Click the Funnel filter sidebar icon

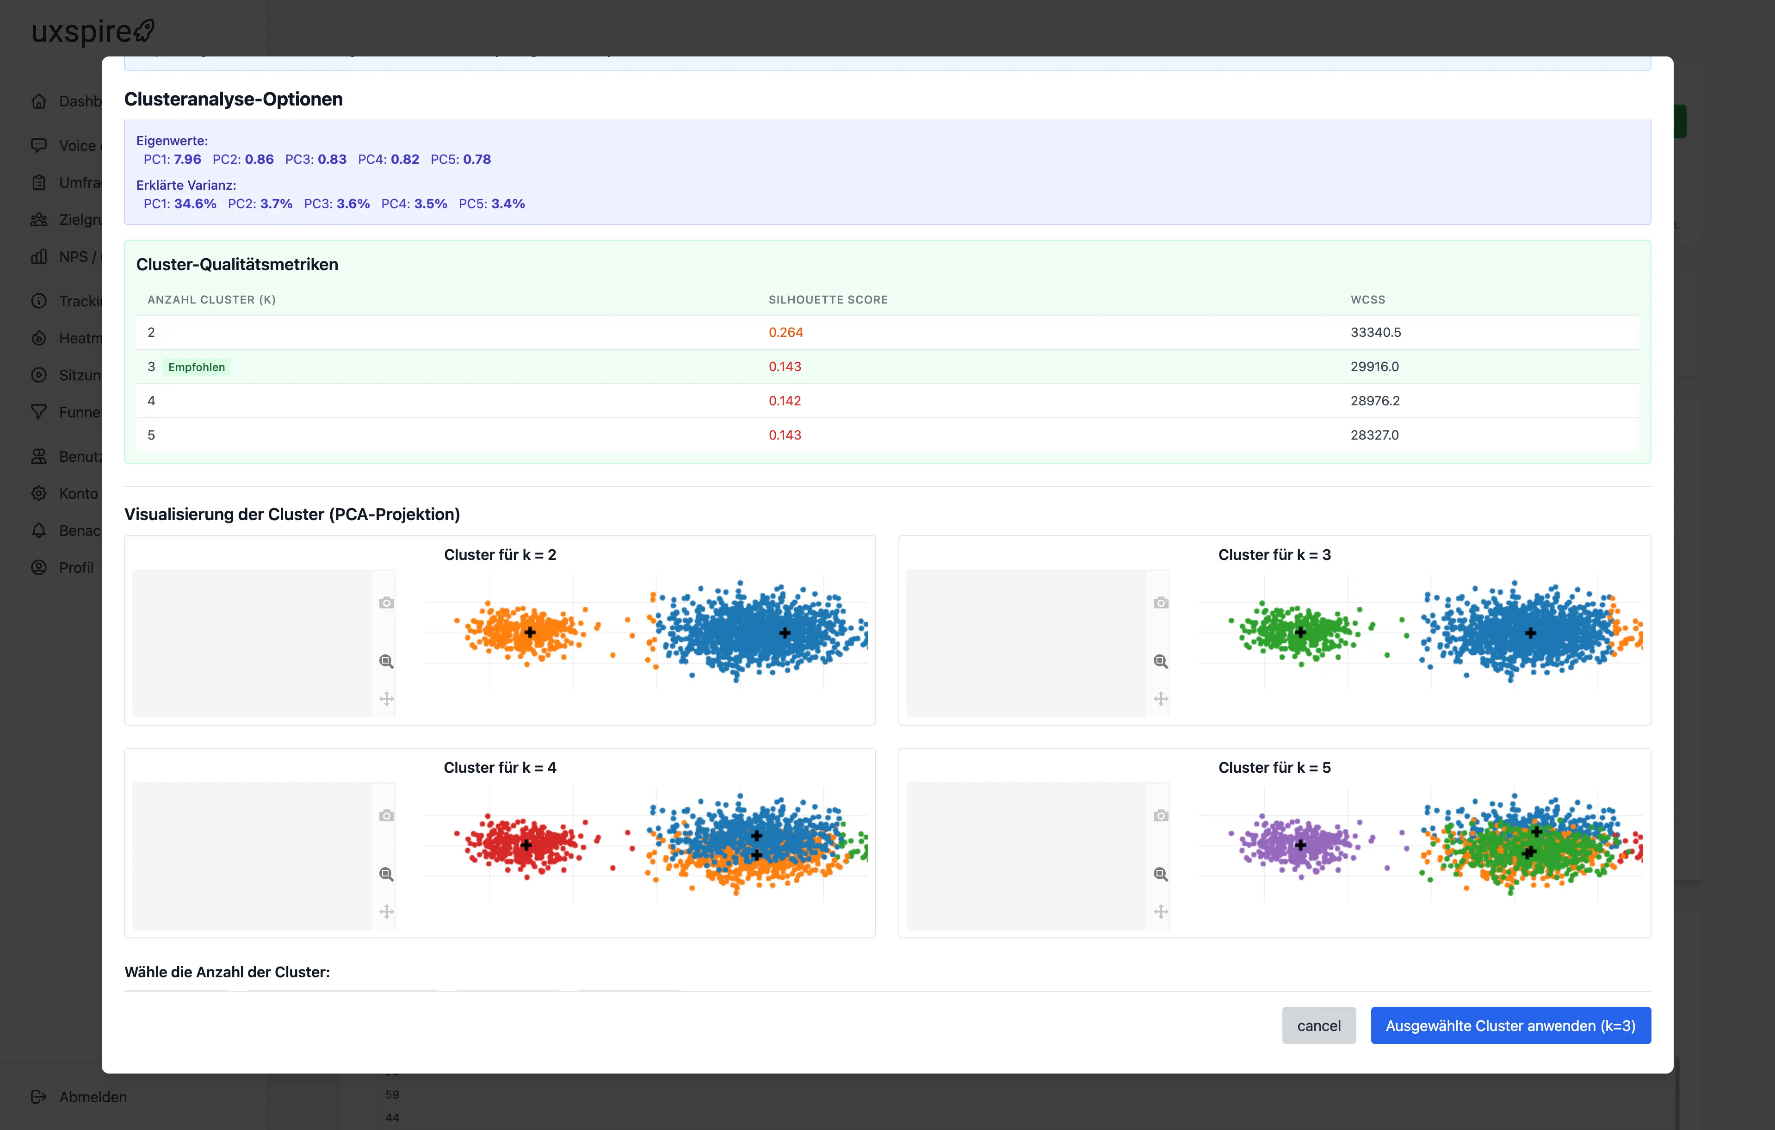[x=39, y=412]
